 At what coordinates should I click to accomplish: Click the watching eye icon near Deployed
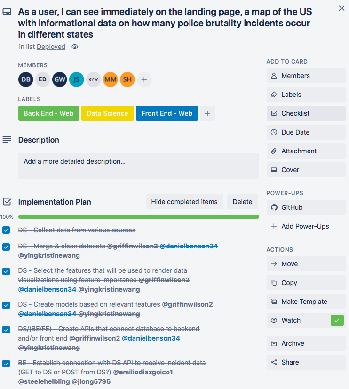click(75, 47)
